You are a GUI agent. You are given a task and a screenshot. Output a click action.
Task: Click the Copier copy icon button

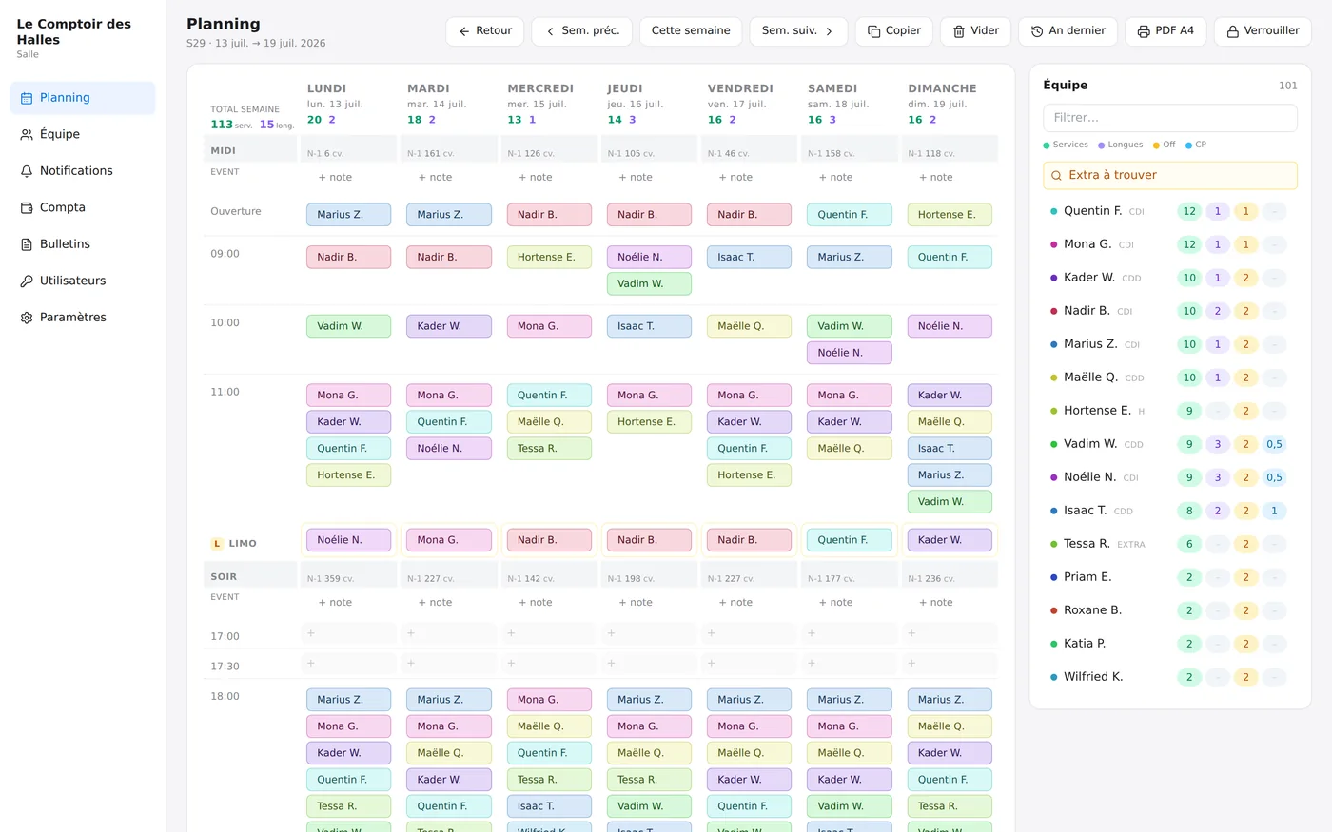pos(893,31)
